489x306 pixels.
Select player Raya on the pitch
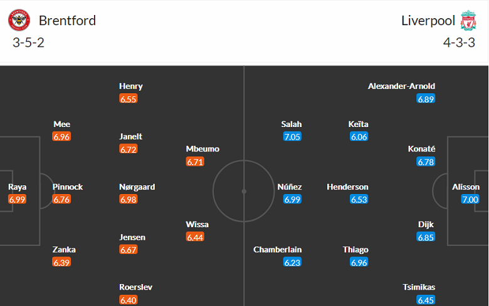18,186
